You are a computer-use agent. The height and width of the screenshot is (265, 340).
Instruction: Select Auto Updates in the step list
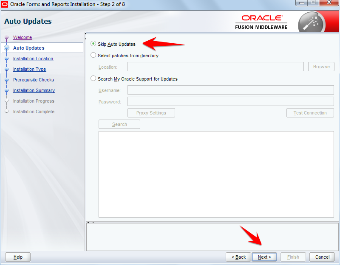(28, 48)
